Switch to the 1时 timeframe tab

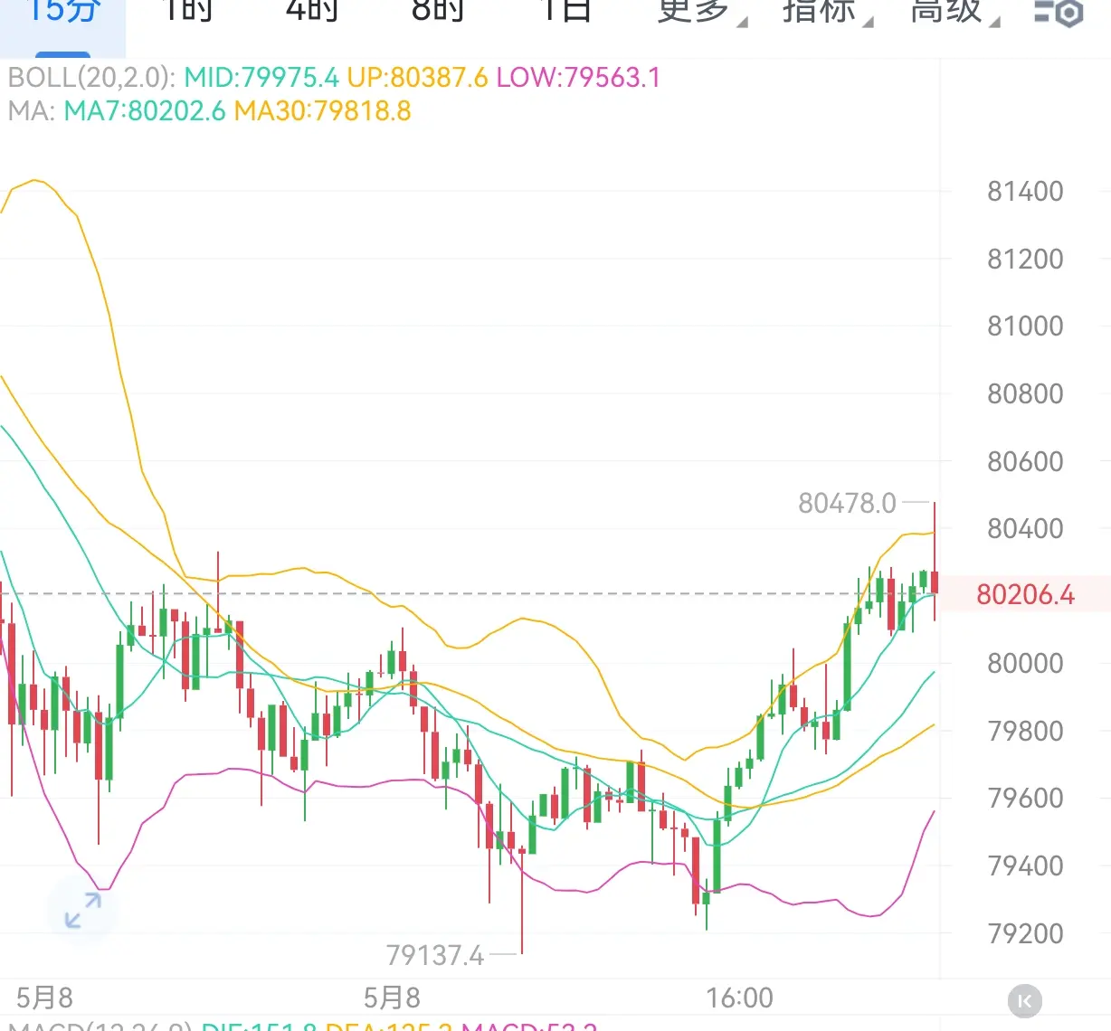pos(186,12)
